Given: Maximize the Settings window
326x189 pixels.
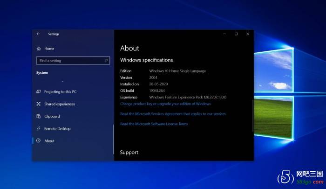Looking at the screenshot, I should pyautogui.click(x=236, y=34).
